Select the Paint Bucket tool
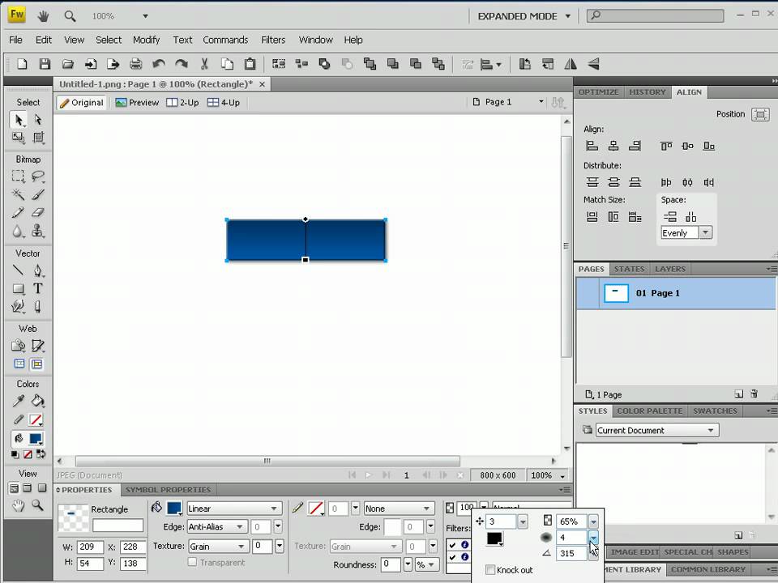Viewport: 778px width, 583px height. click(x=38, y=401)
